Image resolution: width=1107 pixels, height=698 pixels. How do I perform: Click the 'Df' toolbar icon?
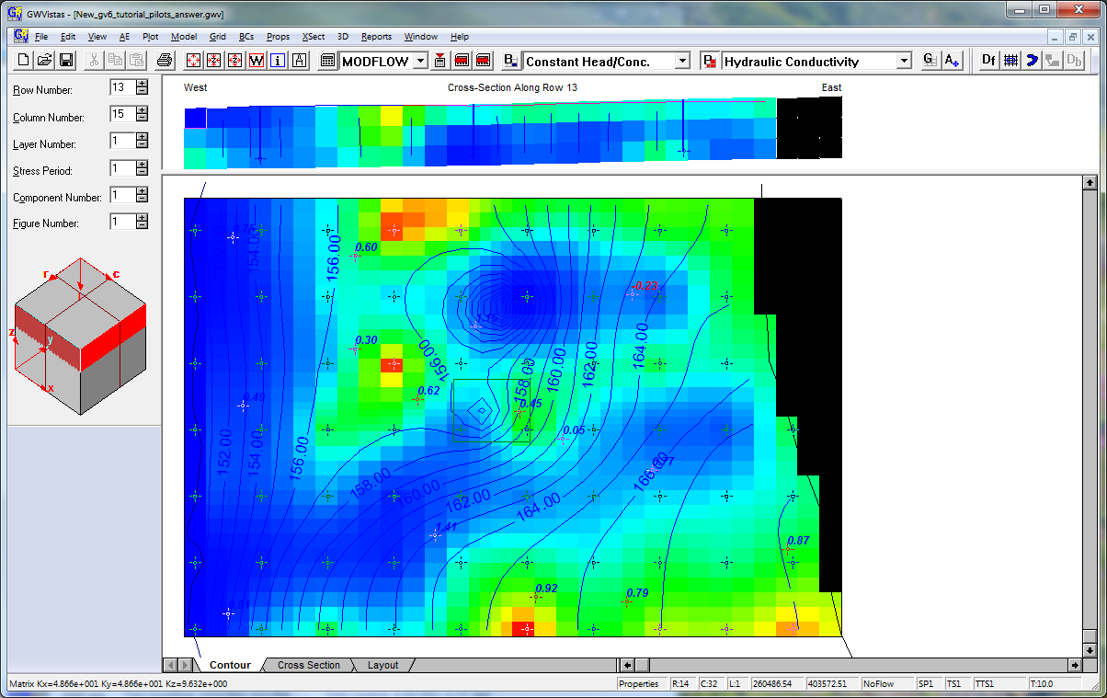[988, 61]
